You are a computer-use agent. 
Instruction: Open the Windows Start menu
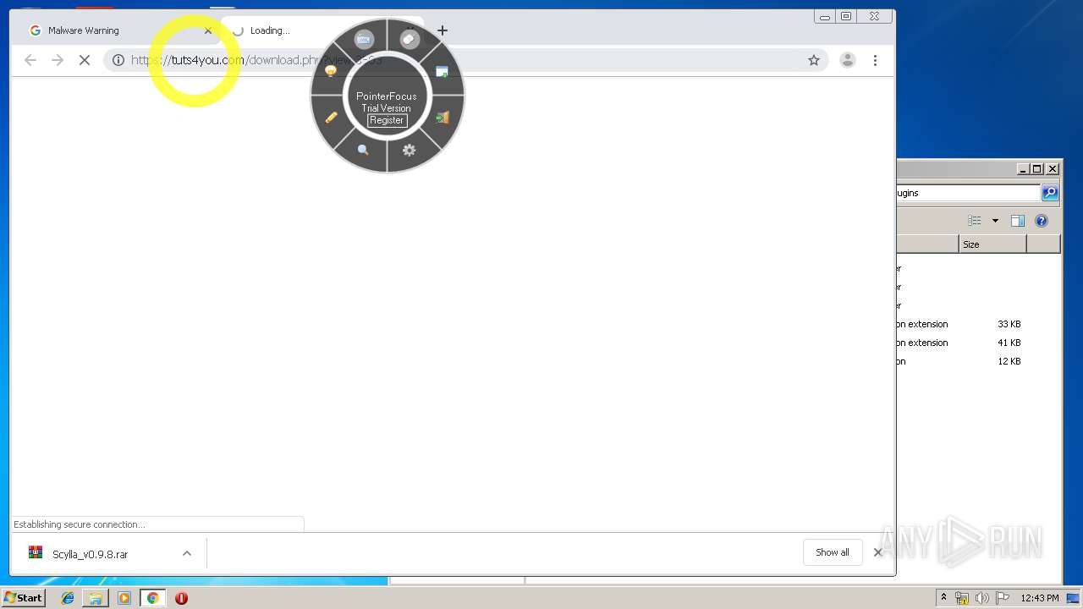click(x=24, y=597)
